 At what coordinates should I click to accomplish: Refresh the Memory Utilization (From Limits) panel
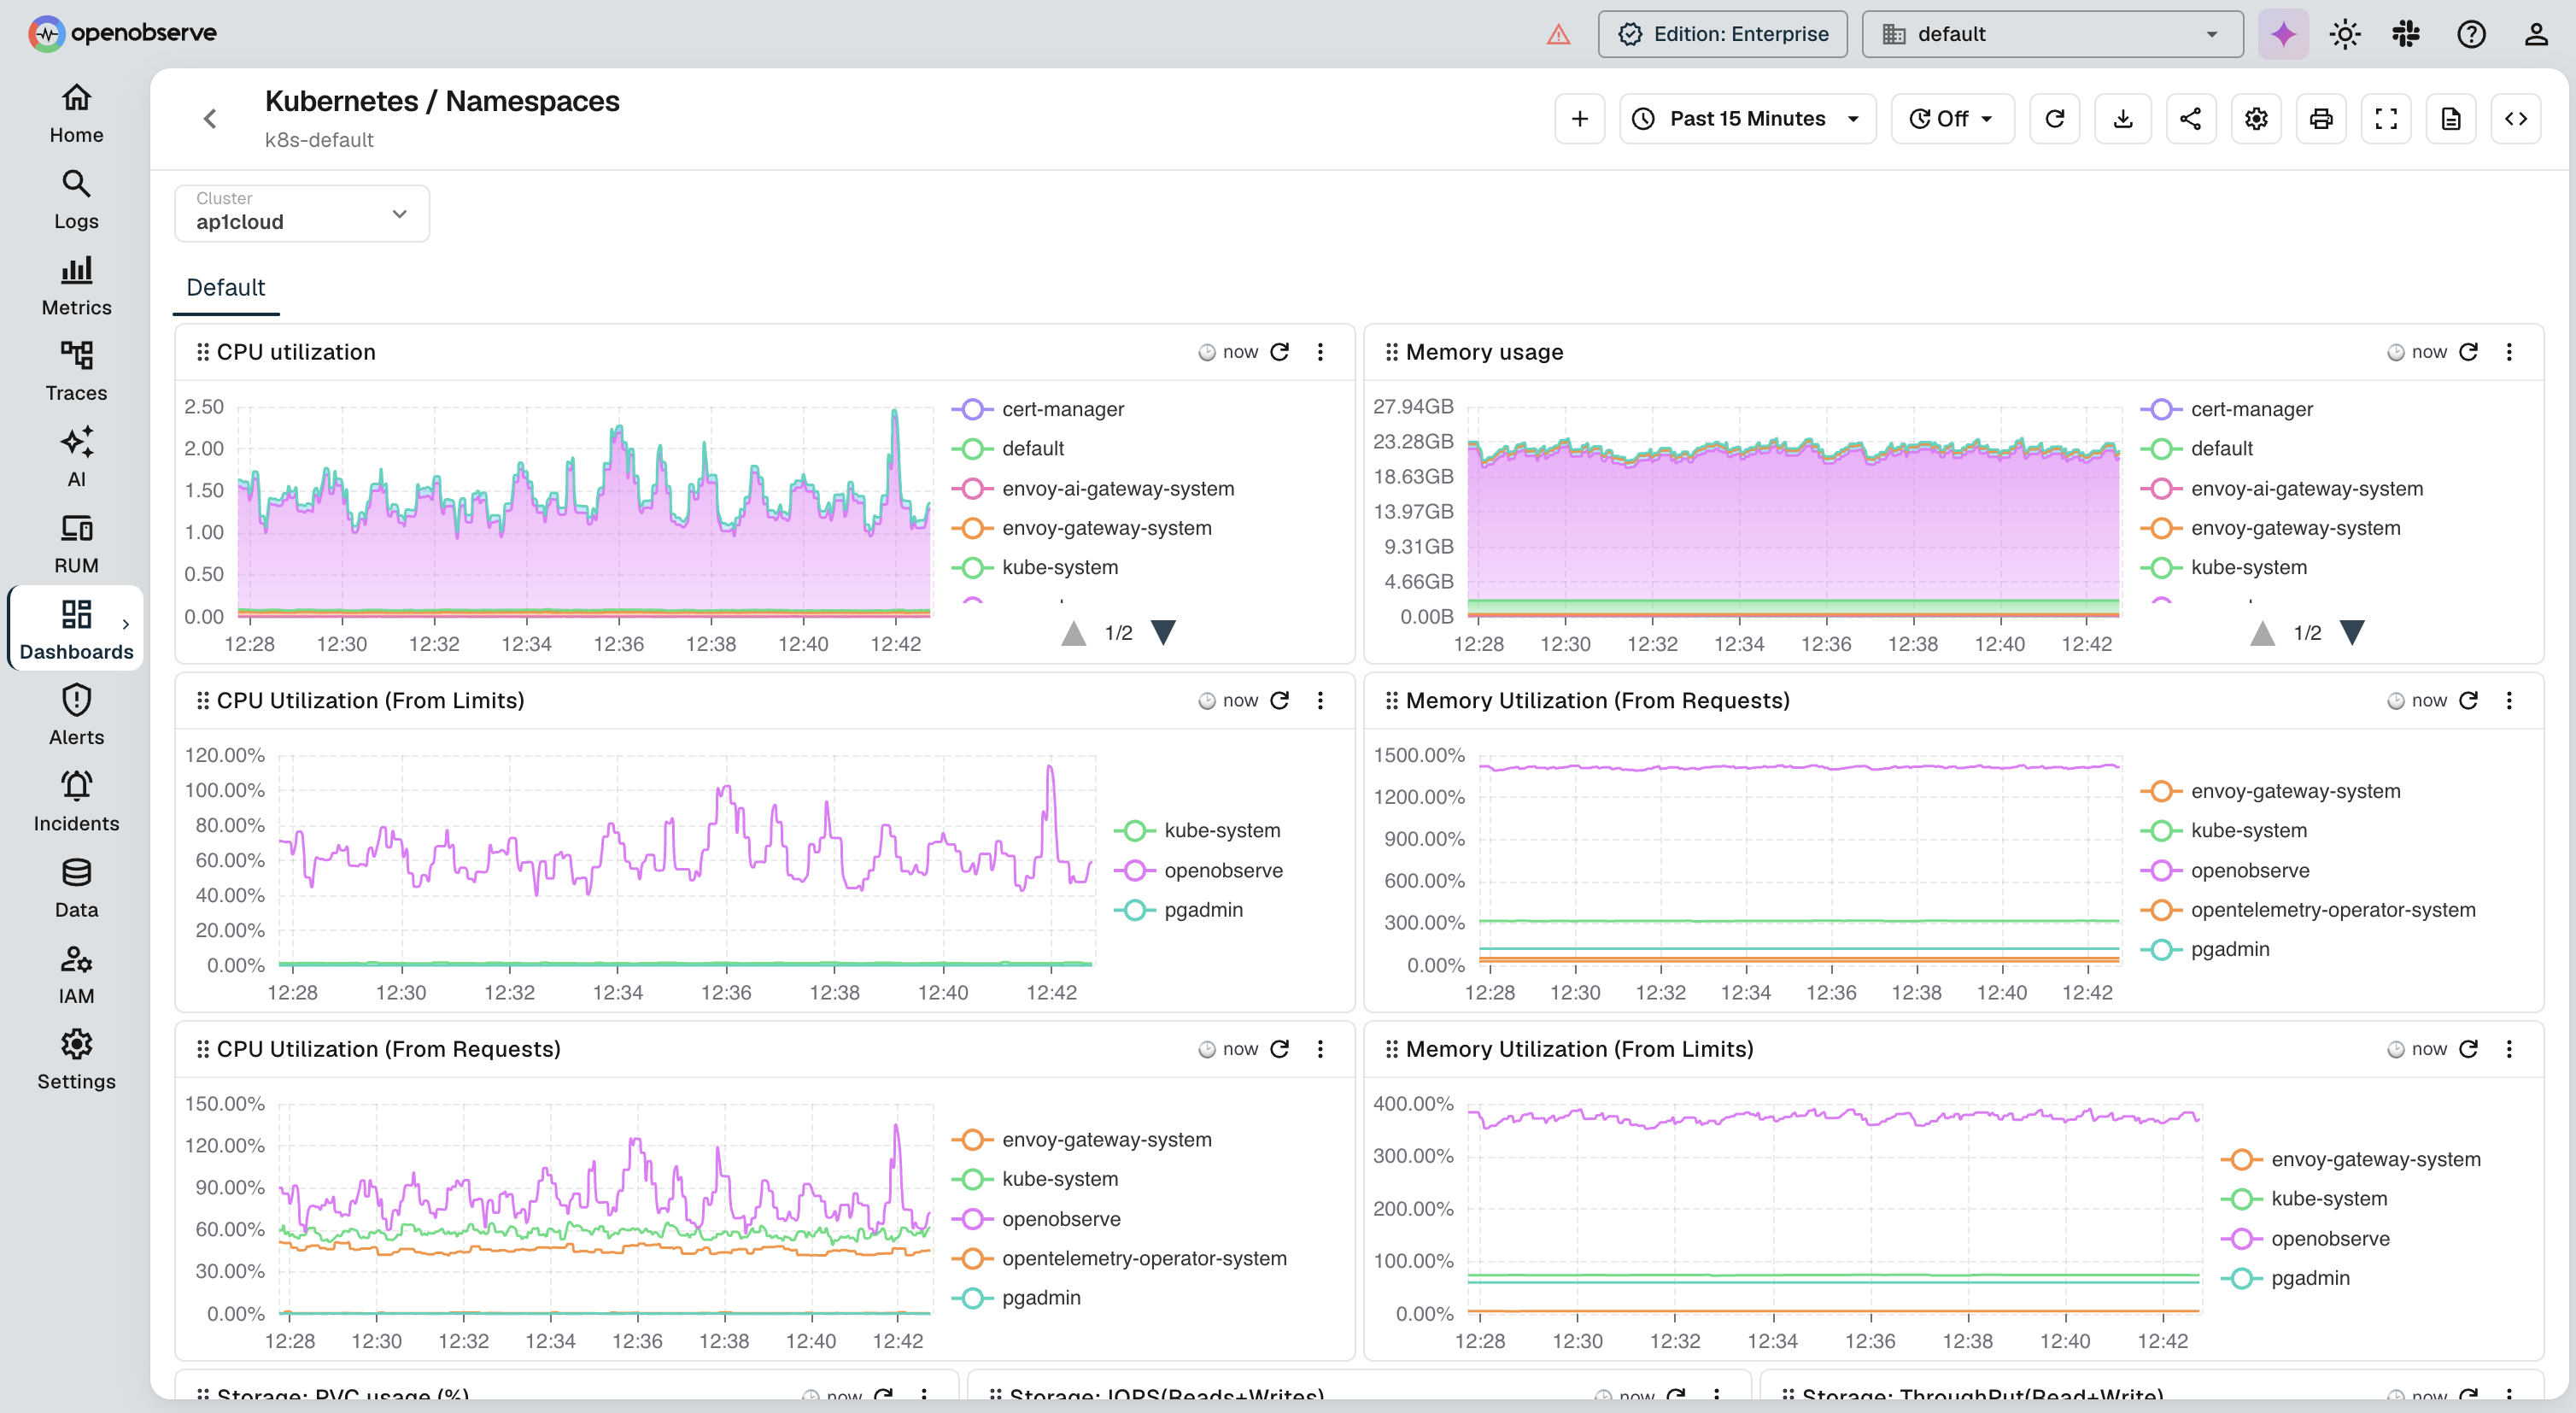2468,1049
